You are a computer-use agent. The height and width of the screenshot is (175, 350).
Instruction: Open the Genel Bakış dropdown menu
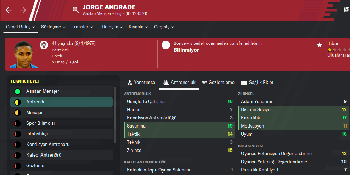click(x=21, y=27)
